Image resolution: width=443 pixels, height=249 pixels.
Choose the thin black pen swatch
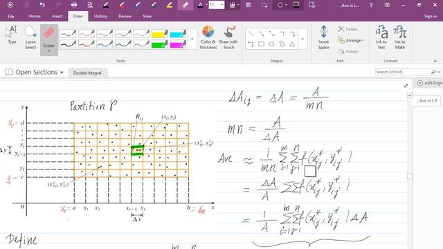pyautogui.click(x=68, y=34)
